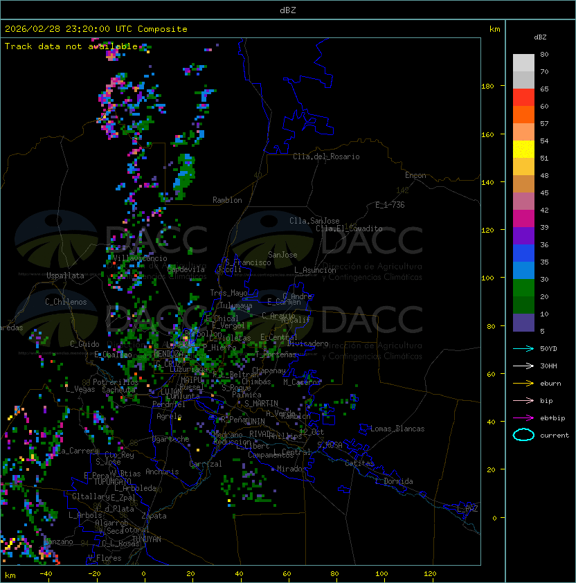Pick the red swatch in dBZ scale

523,98
